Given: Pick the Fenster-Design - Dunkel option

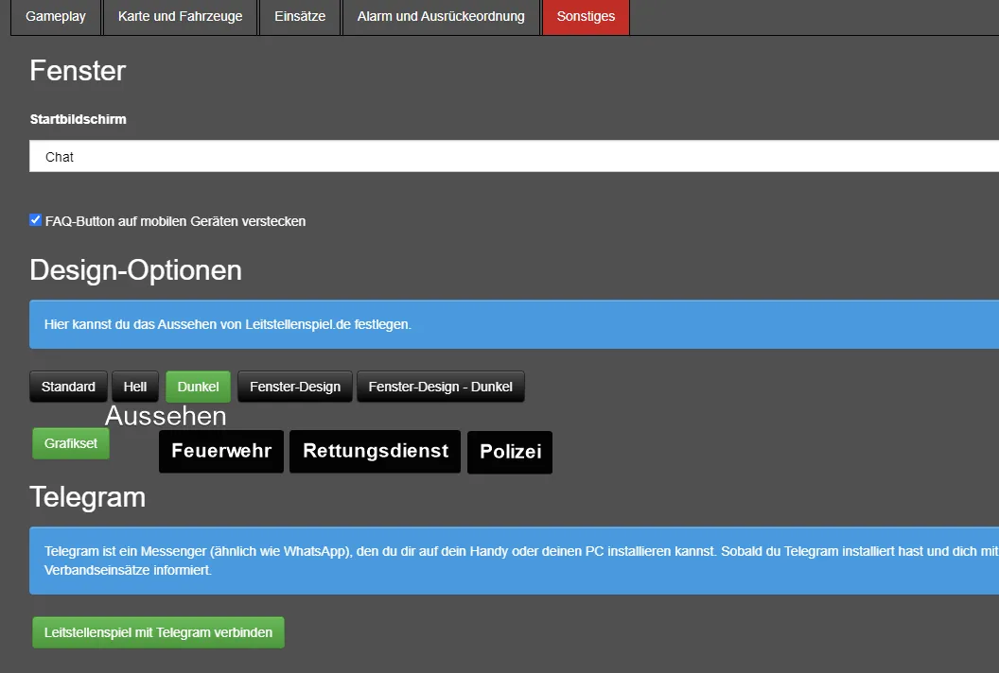Looking at the screenshot, I should (440, 387).
